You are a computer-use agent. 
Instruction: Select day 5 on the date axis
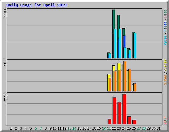[x=31, y=128]
